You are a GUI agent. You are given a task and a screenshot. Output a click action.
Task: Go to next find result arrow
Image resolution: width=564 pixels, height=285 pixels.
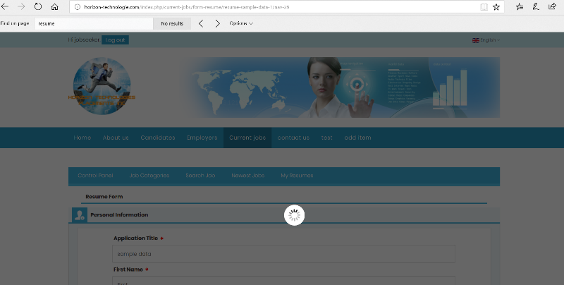click(218, 23)
